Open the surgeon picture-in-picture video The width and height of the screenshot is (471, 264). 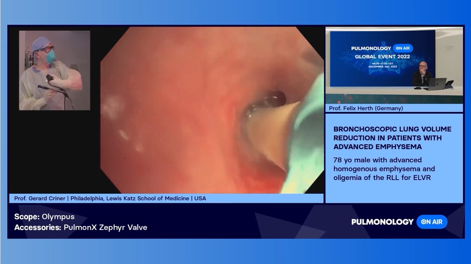pyautogui.click(x=54, y=70)
